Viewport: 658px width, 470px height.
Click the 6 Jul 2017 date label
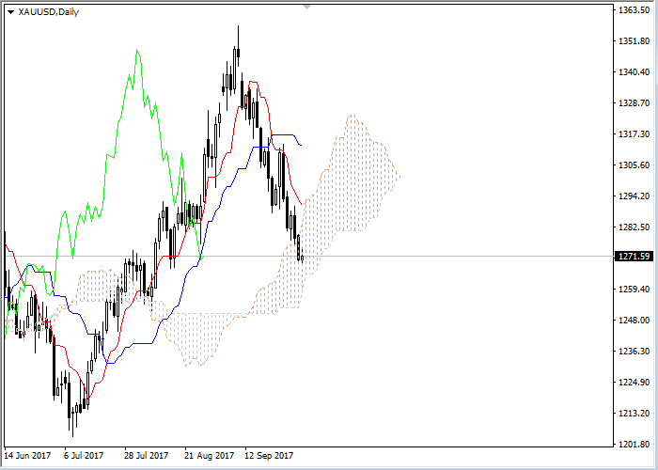(84, 456)
